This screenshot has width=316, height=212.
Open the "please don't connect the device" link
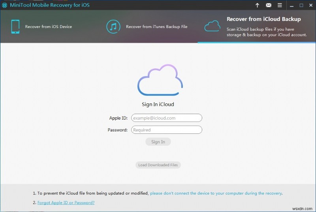pyautogui.click(x=216, y=193)
